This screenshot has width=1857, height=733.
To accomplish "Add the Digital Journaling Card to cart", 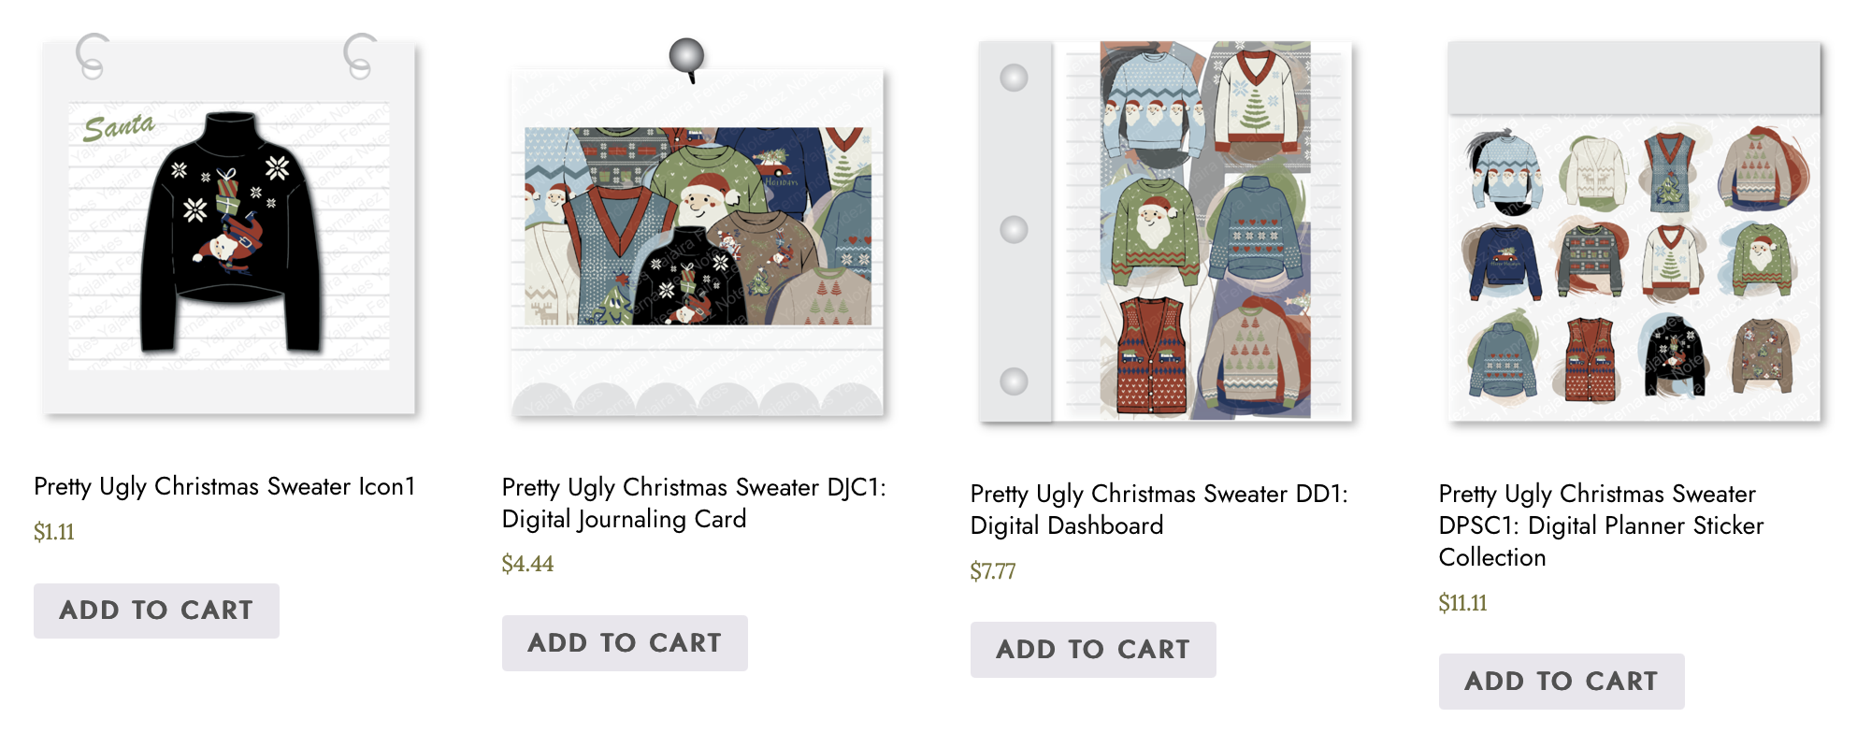I will pyautogui.click(x=625, y=643).
